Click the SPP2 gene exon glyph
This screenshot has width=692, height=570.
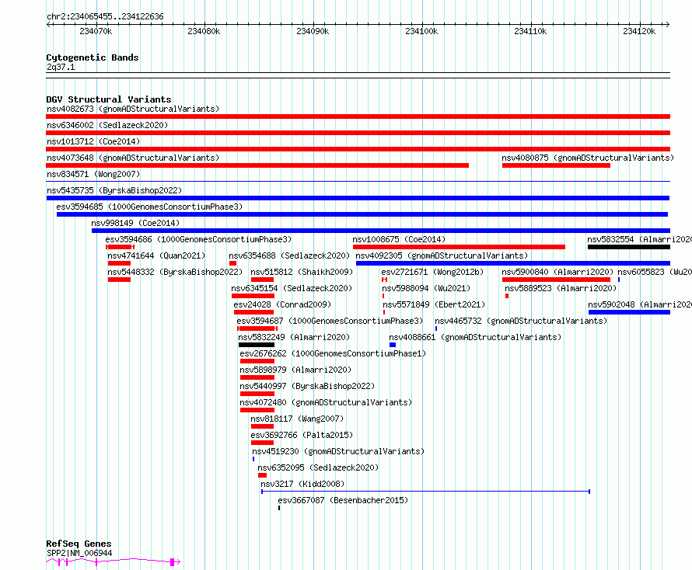coord(173,562)
